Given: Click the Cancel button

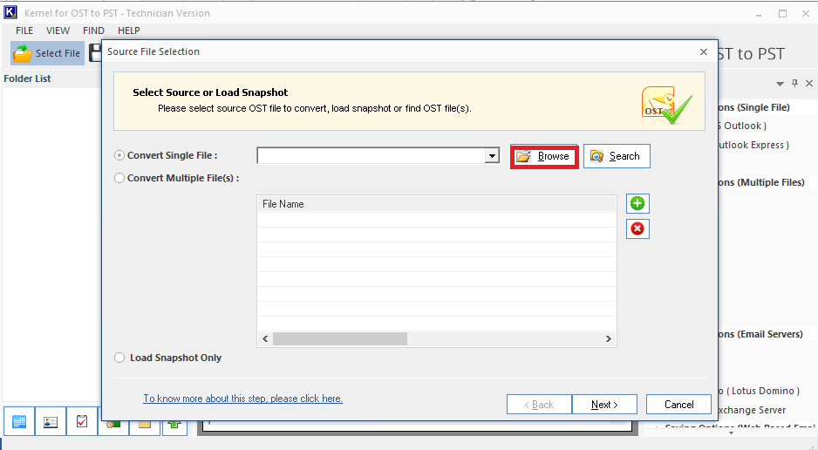Looking at the screenshot, I should pos(678,405).
